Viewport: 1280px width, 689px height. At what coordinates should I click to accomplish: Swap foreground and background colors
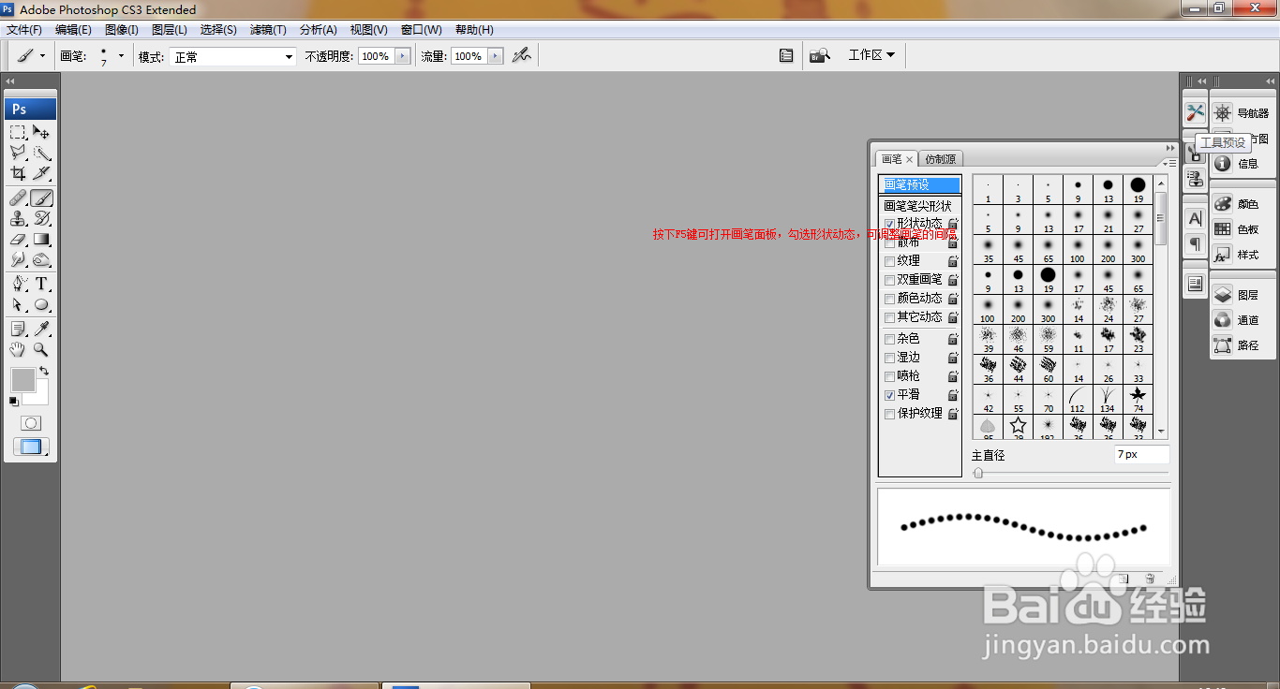click(x=44, y=371)
